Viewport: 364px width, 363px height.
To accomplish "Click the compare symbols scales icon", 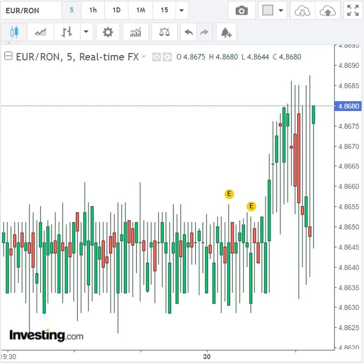I will point(164,32).
